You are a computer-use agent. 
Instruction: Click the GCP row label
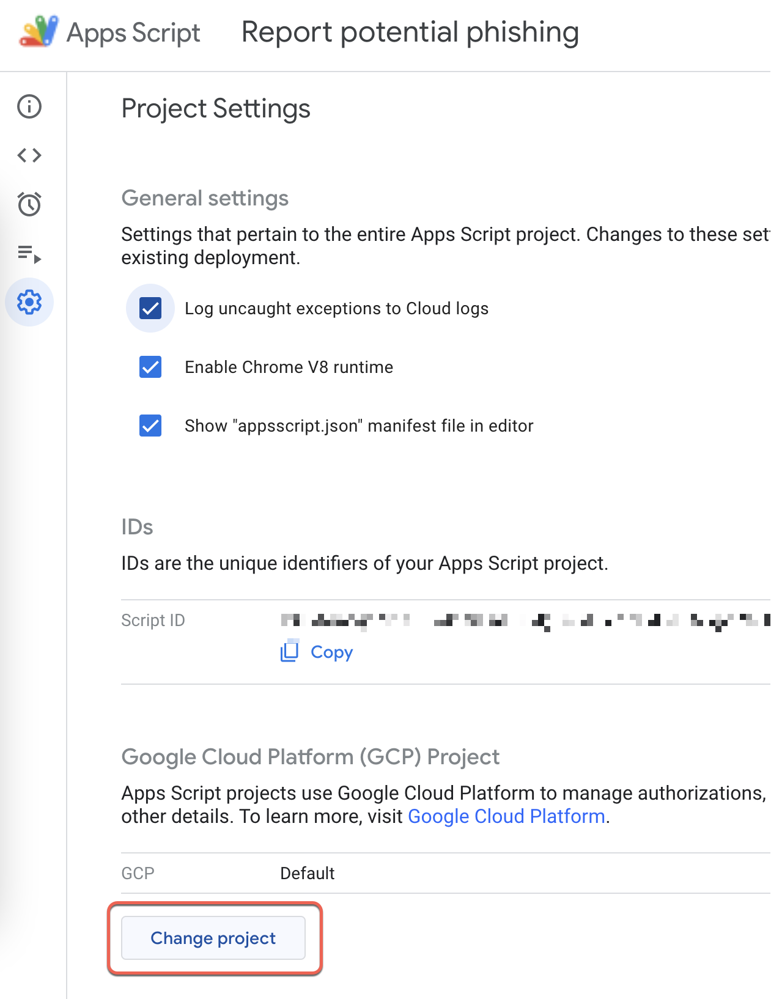[x=138, y=873]
